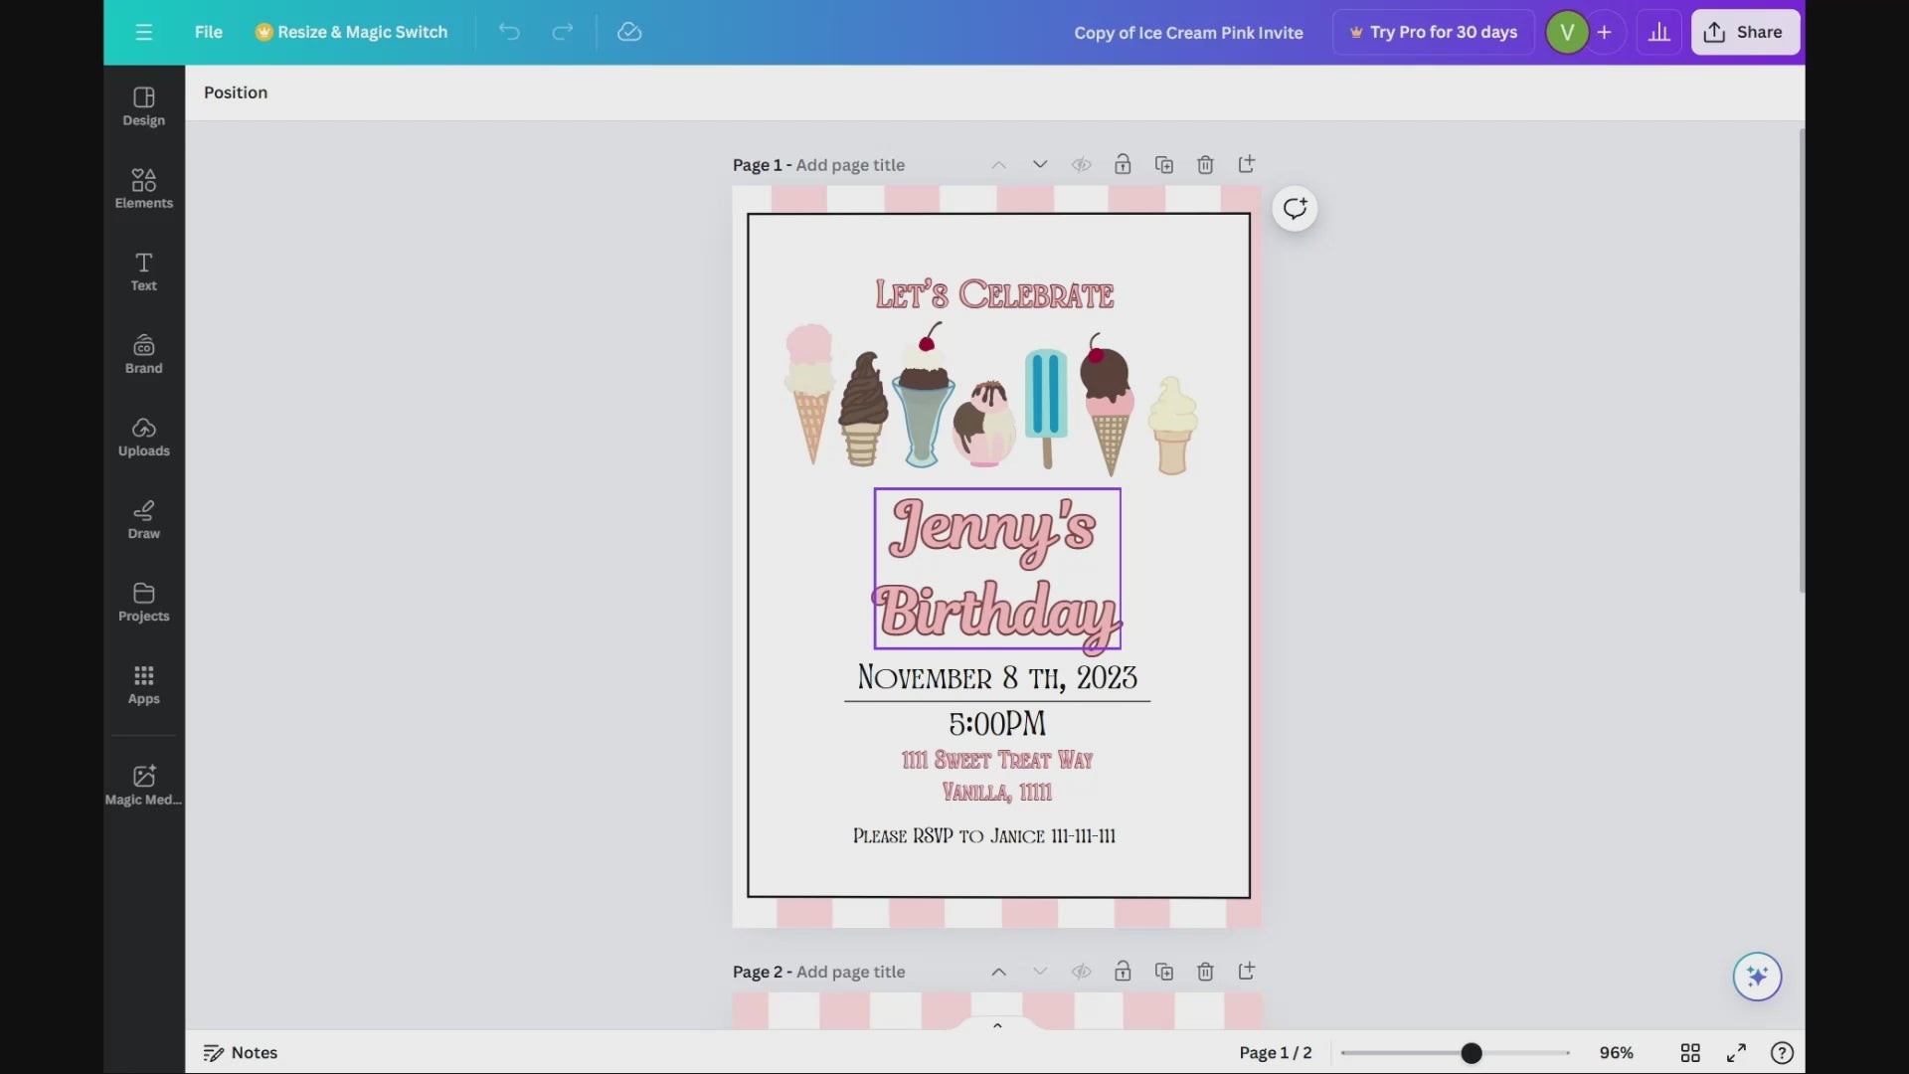1909x1074 pixels.
Task: Add a new page after Page 2
Action: coord(1247,972)
